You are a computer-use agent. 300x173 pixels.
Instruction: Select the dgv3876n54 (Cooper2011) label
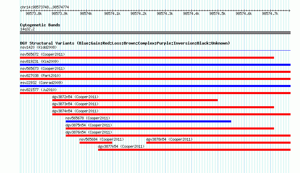[89, 132]
